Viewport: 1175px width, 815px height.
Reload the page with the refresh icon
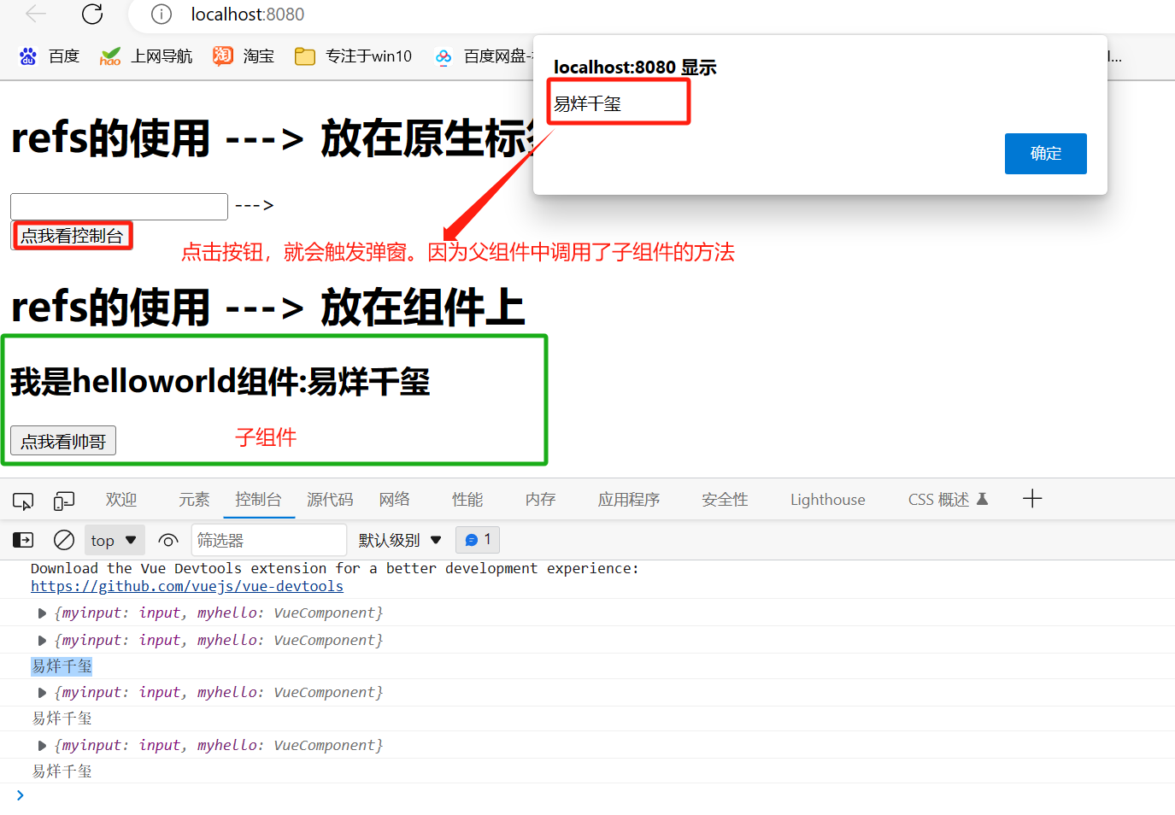point(92,14)
